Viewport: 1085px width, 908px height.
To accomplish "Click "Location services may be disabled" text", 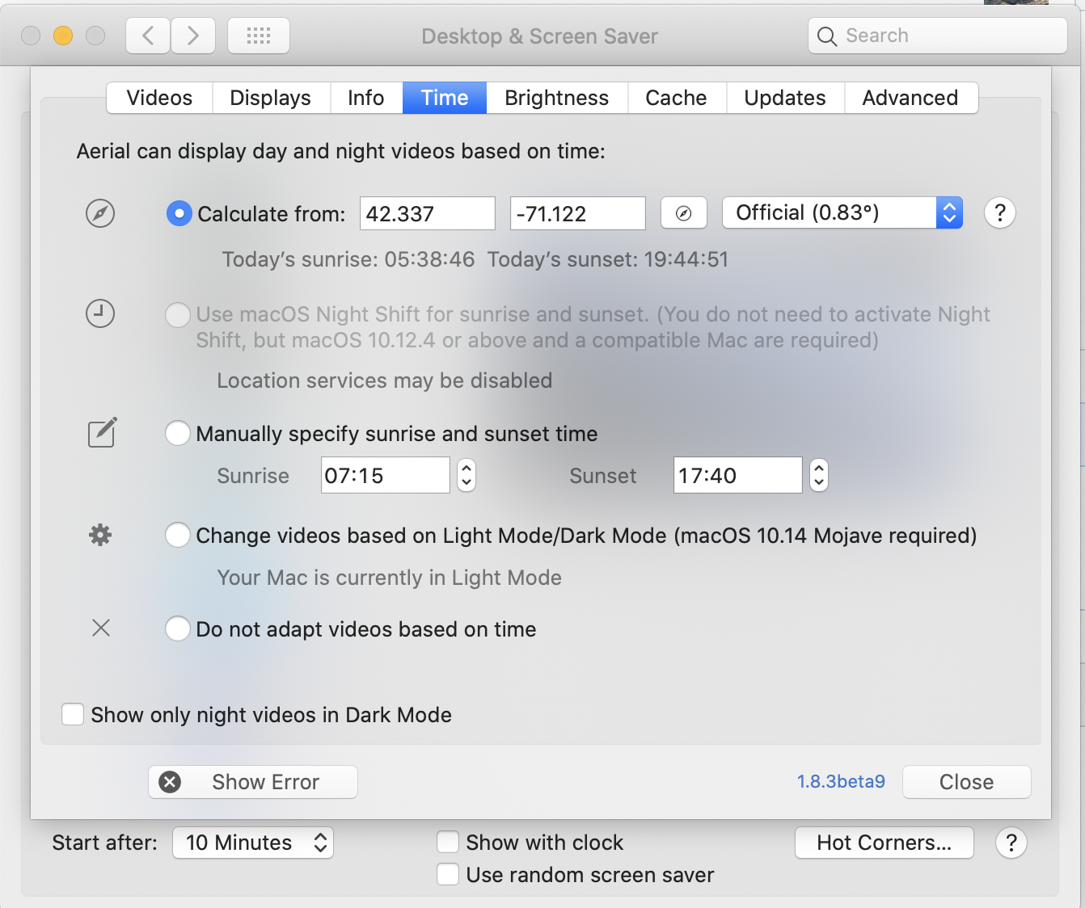I will pyautogui.click(x=385, y=380).
